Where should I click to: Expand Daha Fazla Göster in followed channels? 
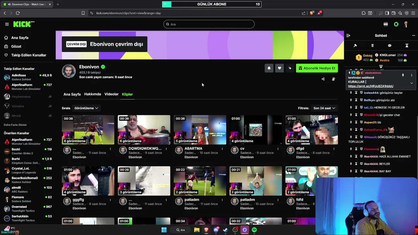(15, 125)
